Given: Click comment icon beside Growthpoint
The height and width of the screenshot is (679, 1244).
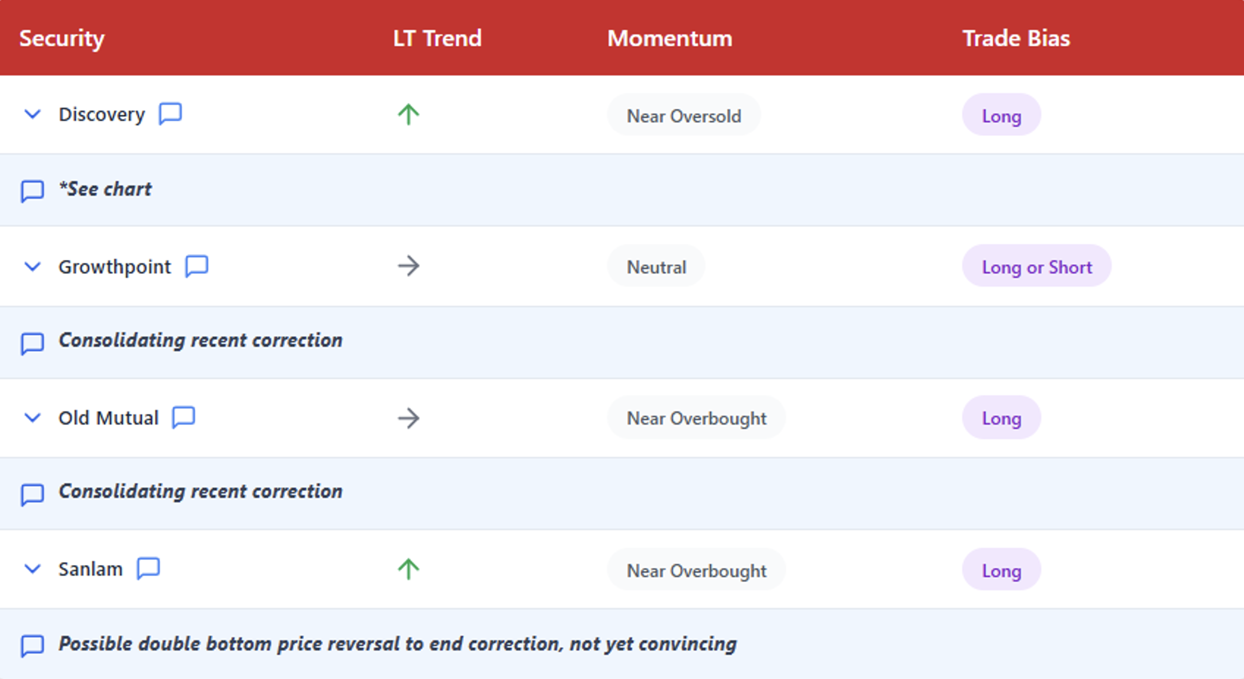Looking at the screenshot, I should click(x=197, y=266).
